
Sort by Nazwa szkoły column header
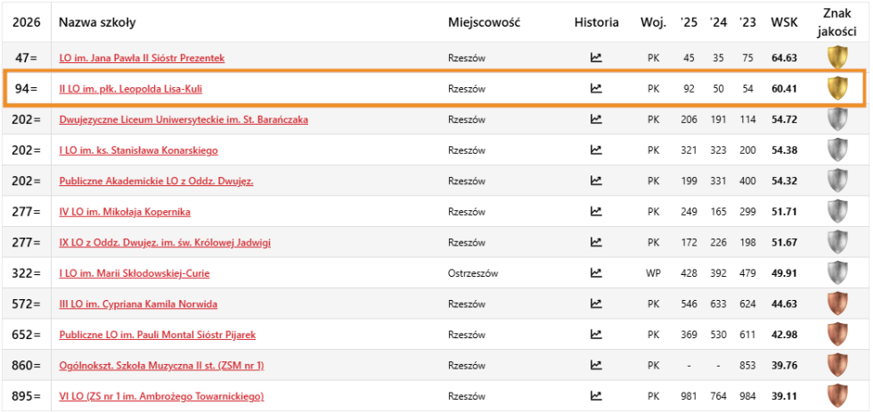pos(97,22)
